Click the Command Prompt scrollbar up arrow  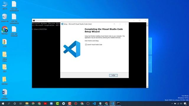pos(147,23)
